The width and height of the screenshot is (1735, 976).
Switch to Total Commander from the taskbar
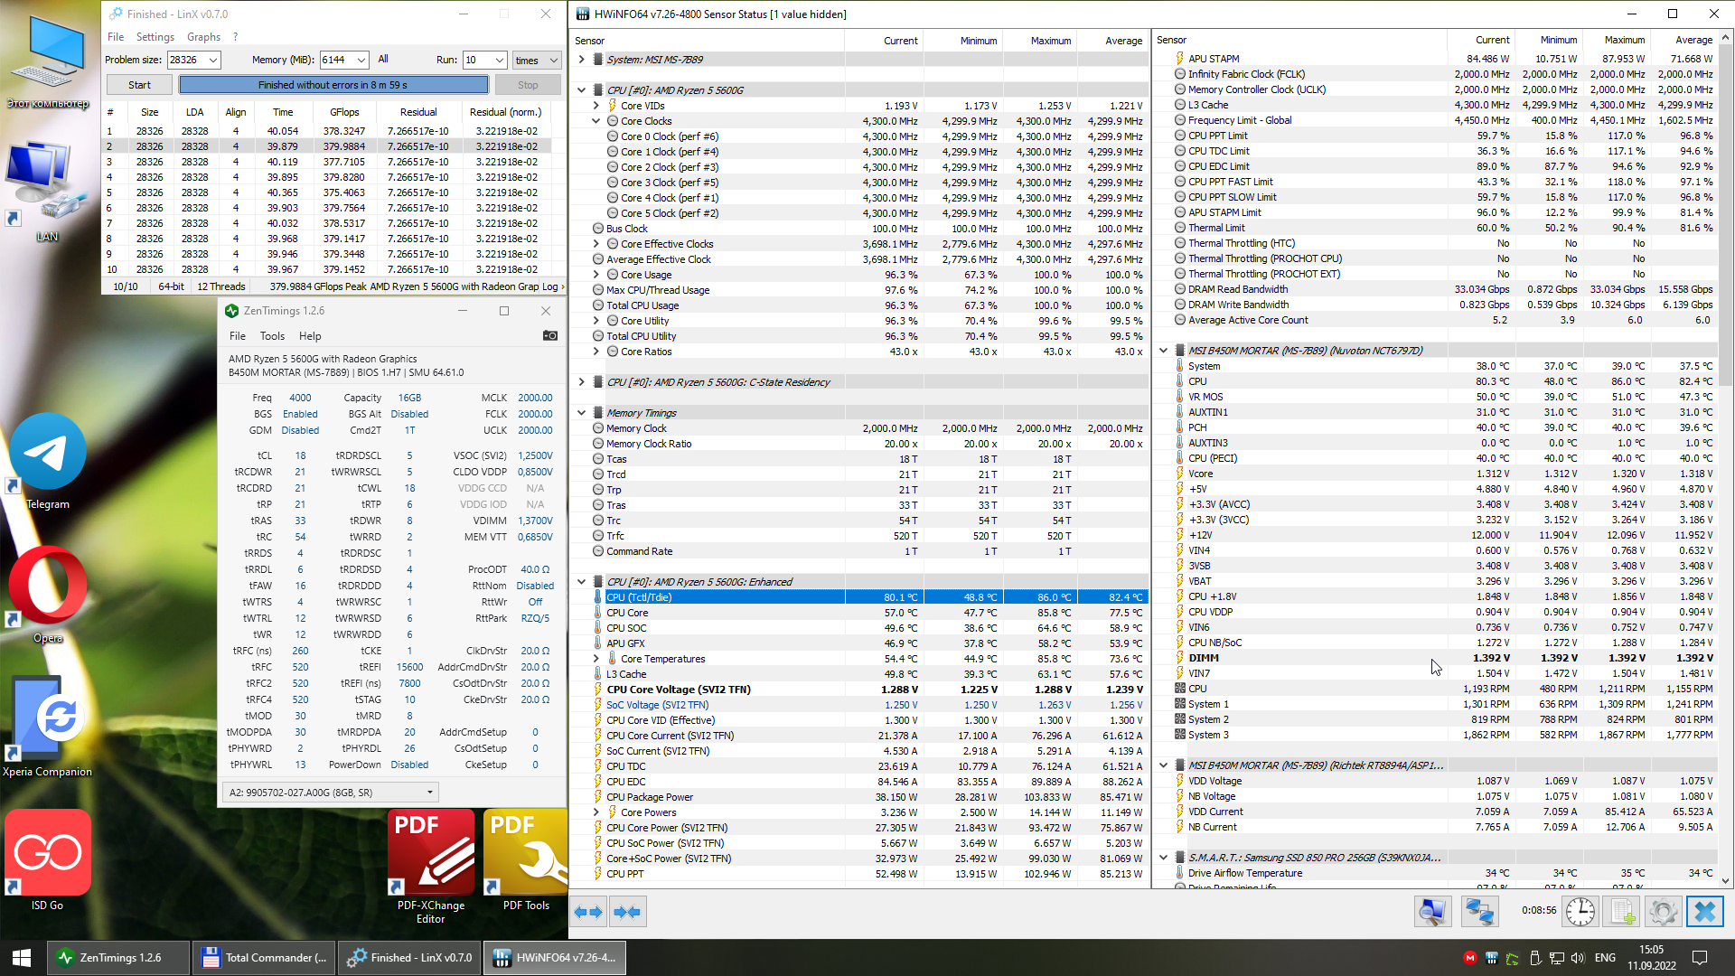[x=264, y=957]
